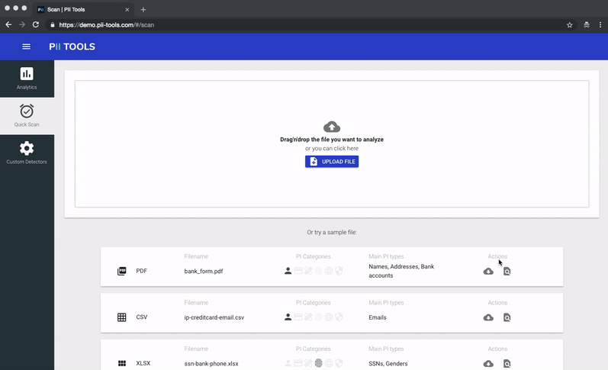Click fingerprint category icon for ssn-bank-phone.xlsx

(318, 363)
